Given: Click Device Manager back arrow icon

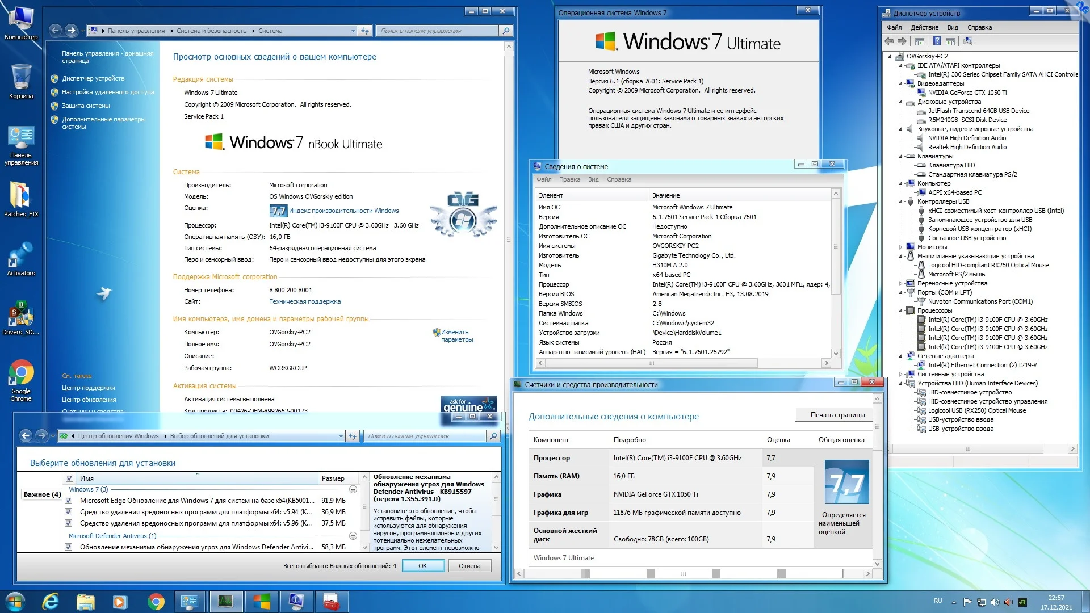Looking at the screenshot, I should pos(889,41).
